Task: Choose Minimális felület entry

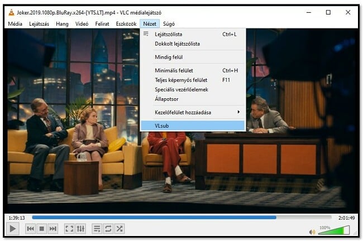Action: [193, 70]
